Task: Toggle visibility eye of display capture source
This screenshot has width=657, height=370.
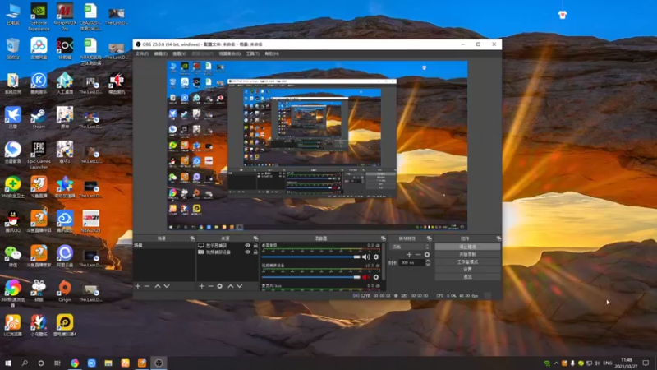Action: [247, 245]
